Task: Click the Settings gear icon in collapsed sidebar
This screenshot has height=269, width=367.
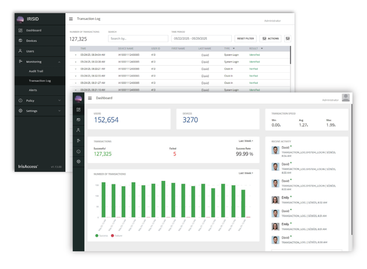Action: tap(79, 161)
